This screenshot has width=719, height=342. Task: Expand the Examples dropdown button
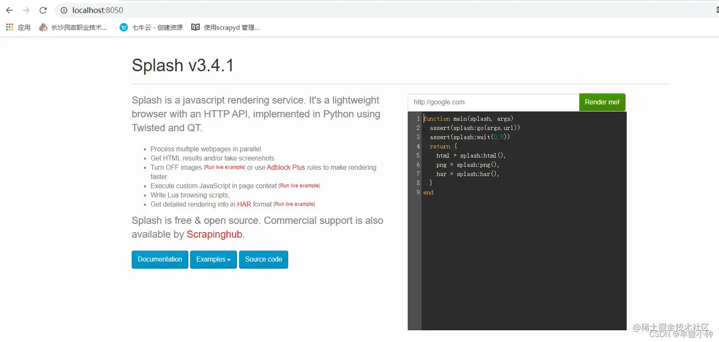[x=214, y=259]
